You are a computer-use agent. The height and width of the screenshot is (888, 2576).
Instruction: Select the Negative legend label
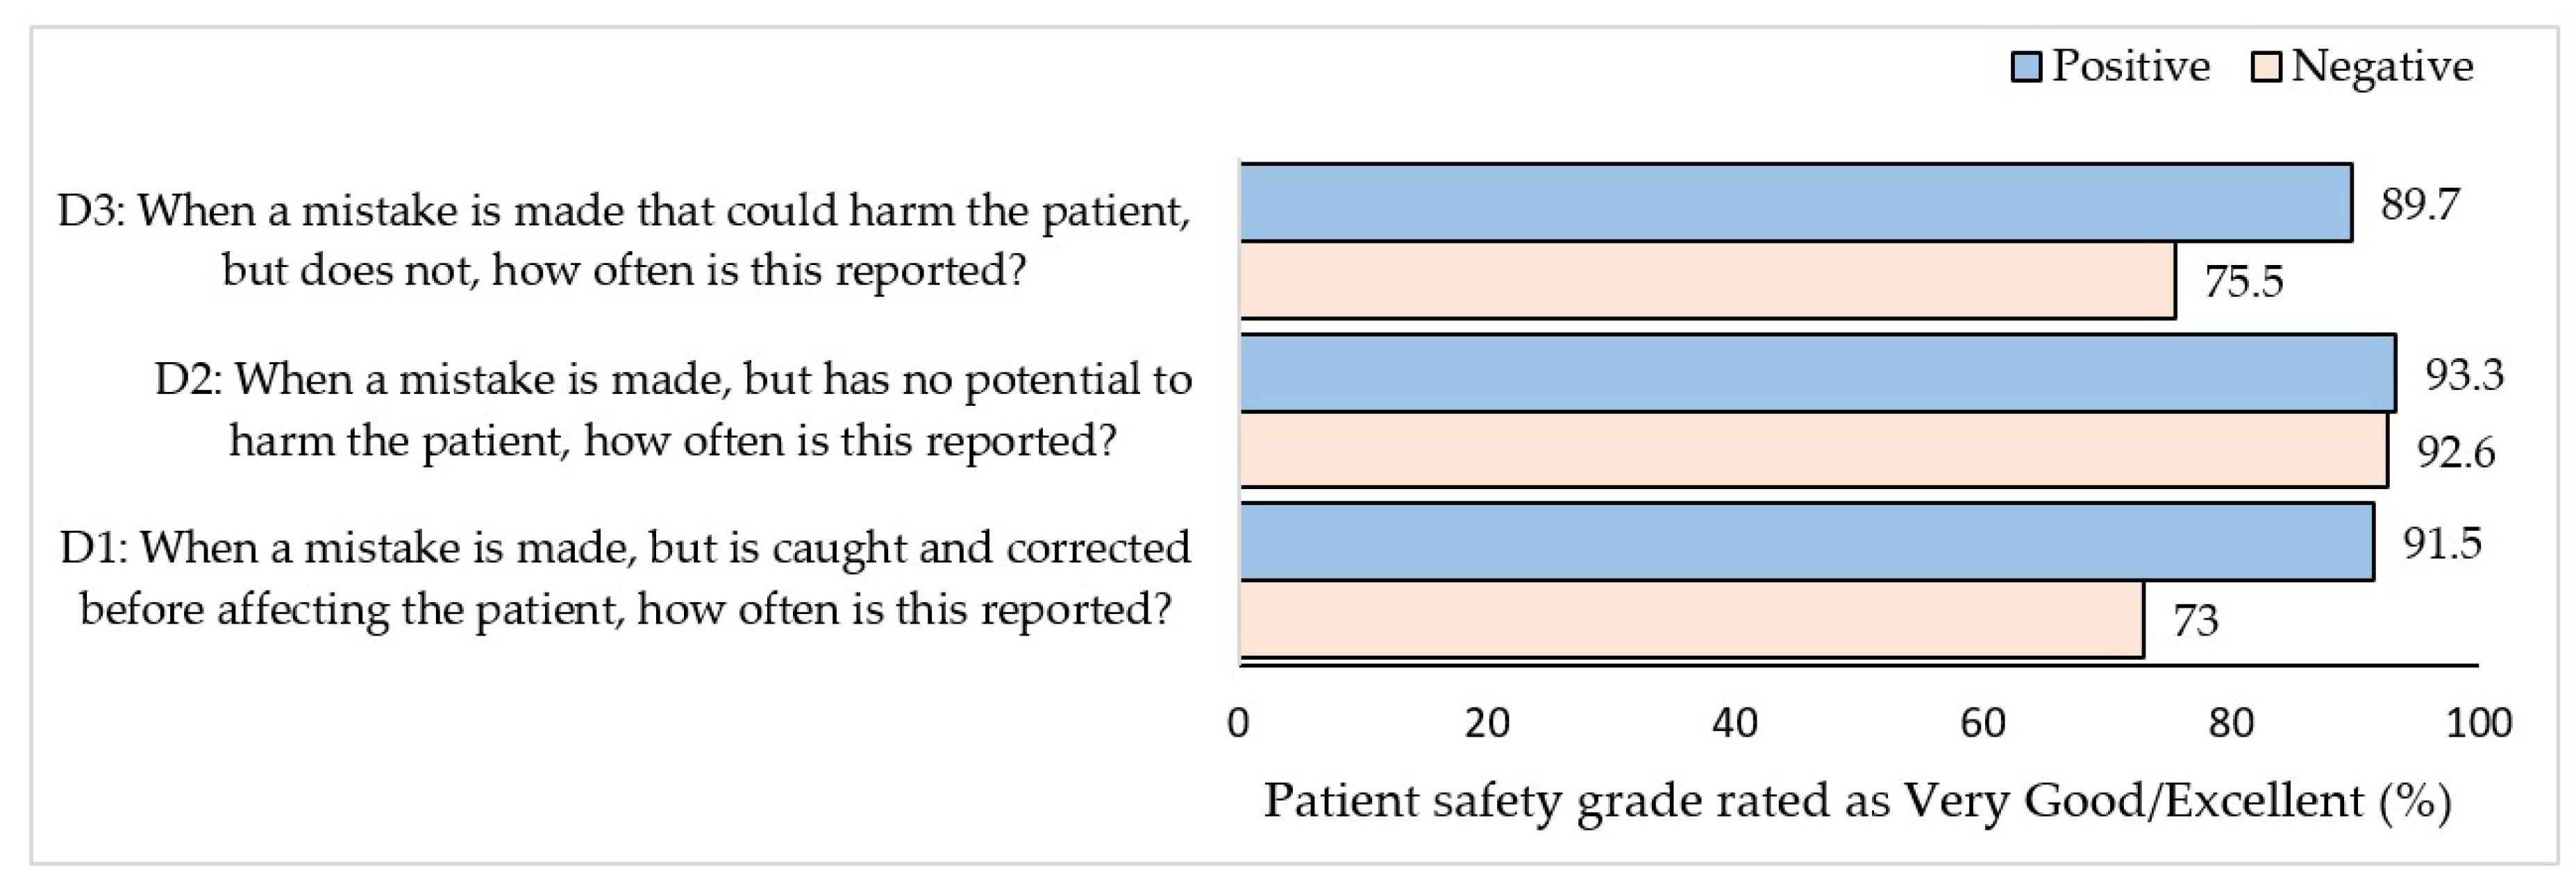(2382, 66)
